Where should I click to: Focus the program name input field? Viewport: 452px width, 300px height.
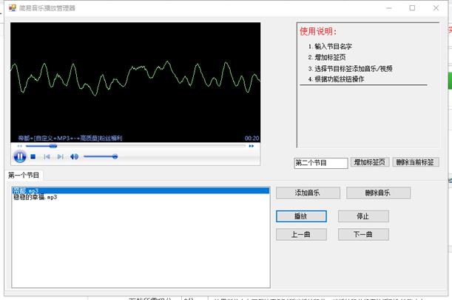click(321, 163)
